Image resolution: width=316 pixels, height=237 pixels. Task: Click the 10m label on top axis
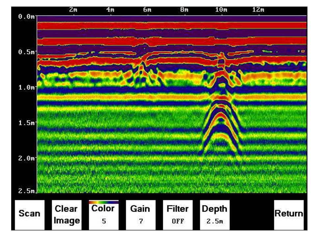[221, 10]
